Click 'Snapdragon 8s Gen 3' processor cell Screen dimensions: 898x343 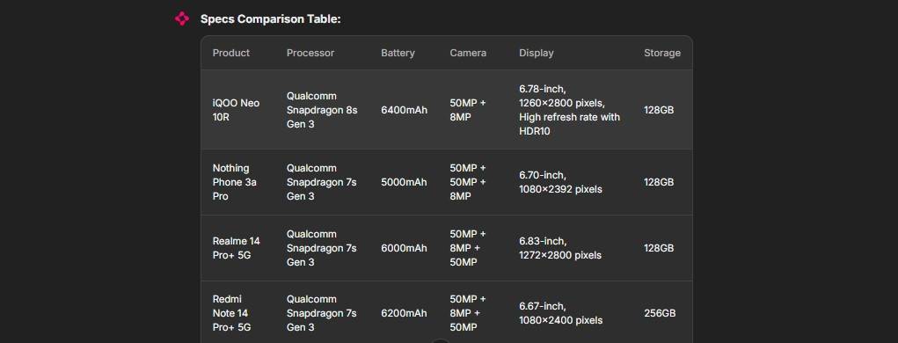[322, 110]
